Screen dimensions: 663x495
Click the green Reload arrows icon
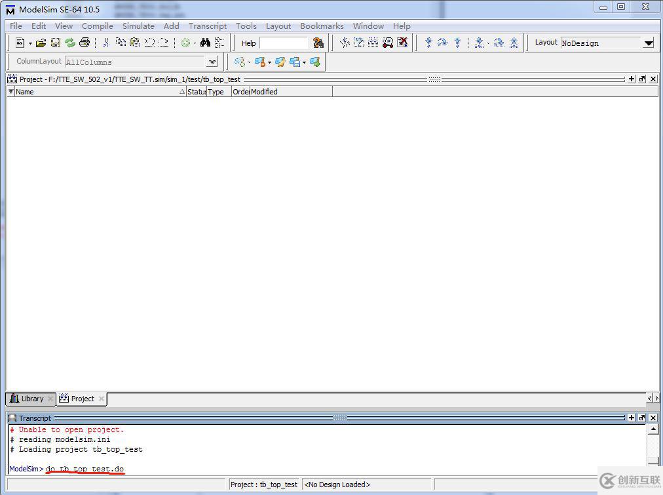(70, 43)
